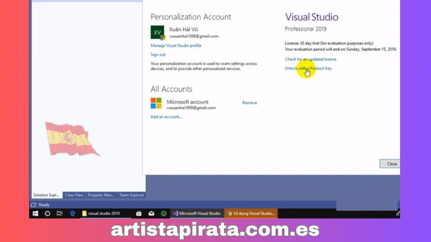Open Task View from the taskbar
Viewport: 431px width, 242px height.
click(x=60, y=213)
